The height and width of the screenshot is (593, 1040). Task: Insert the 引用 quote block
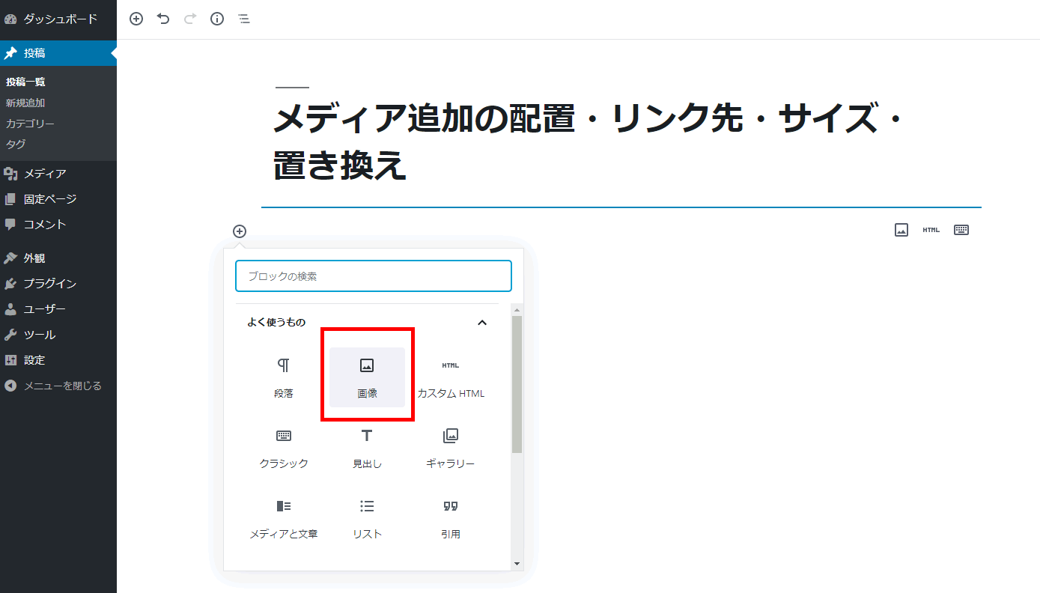coord(450,518)
